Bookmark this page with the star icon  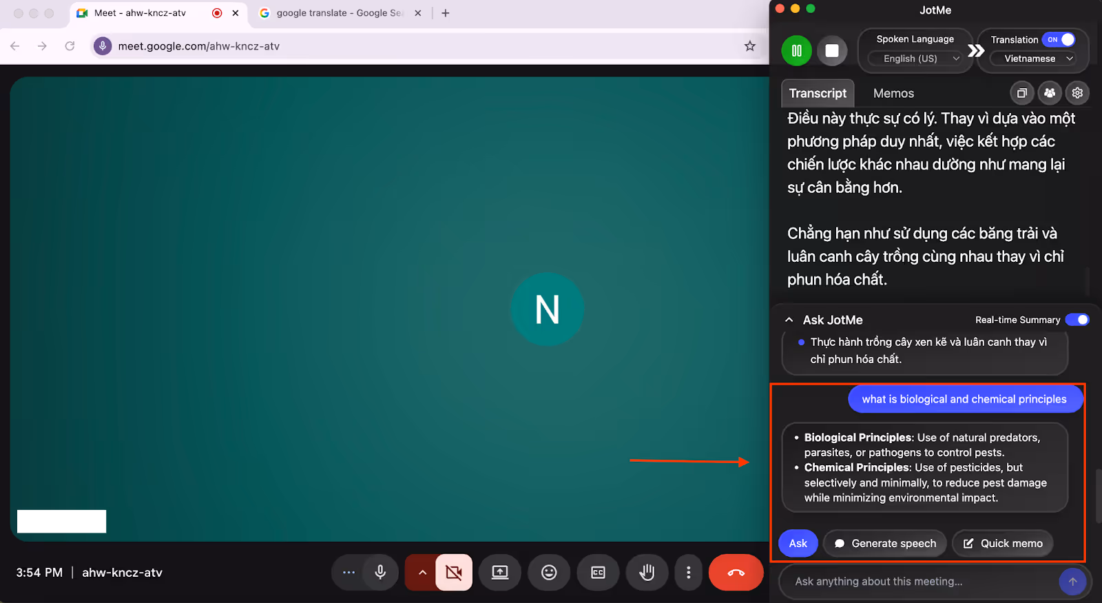750,46
